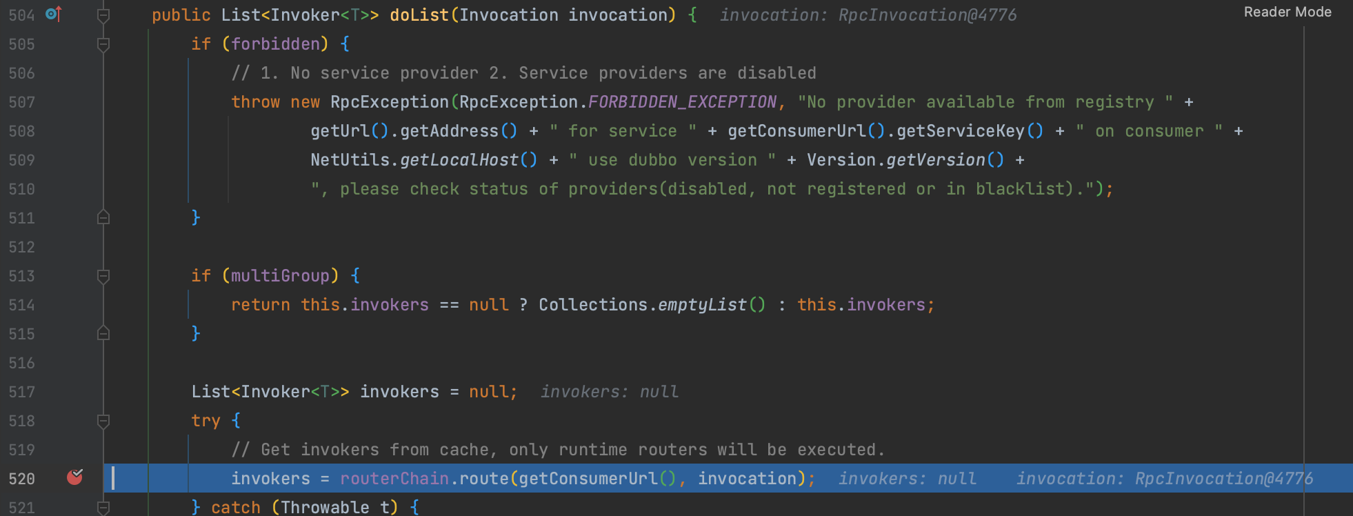Viewport: 1353px width, 516px height.
Task: Collapse the doList method fold on line 504
Action: point(103,14)
